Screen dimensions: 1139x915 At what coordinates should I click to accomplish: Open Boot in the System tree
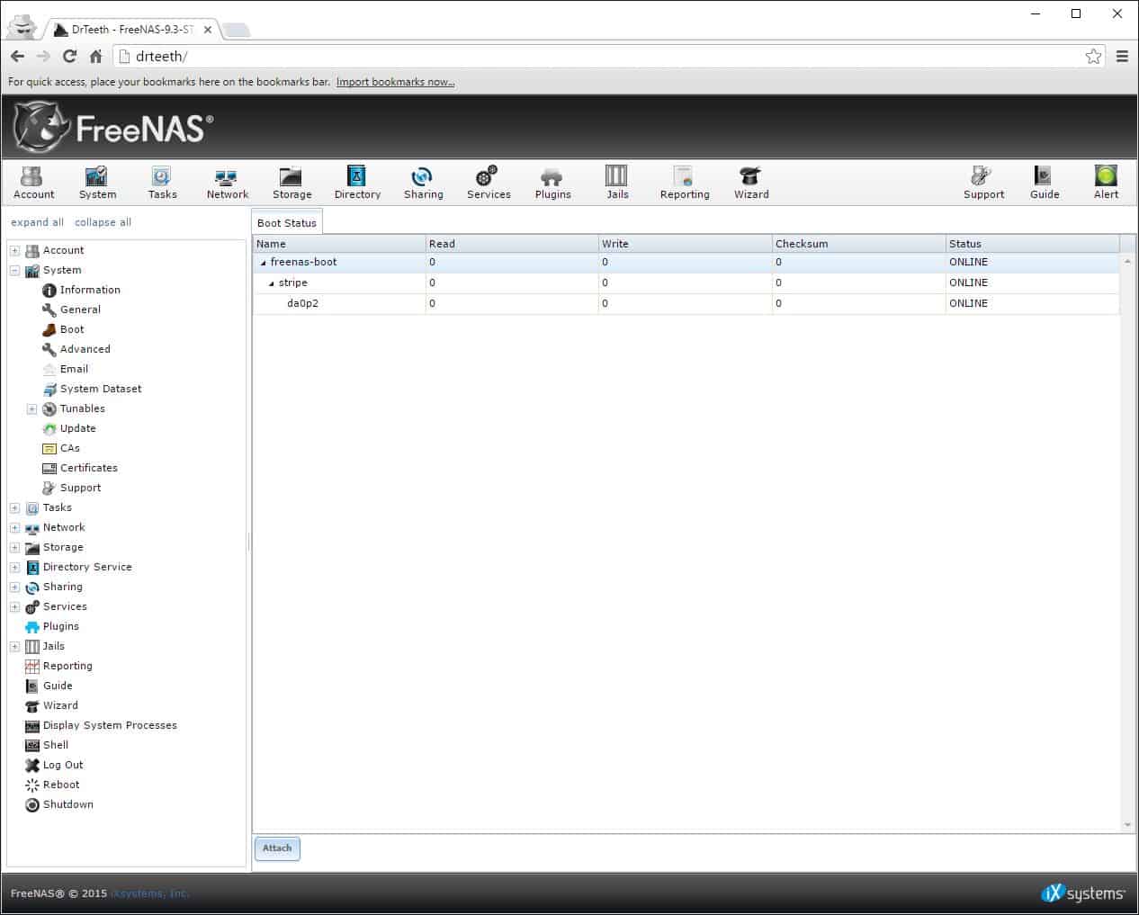pyautogui.click(x=63, y=329)
